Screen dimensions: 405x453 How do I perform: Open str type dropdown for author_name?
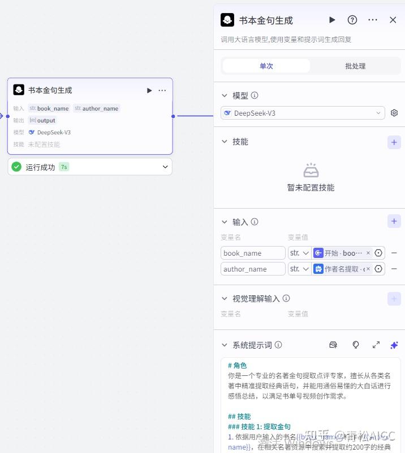tap(299, 269)
